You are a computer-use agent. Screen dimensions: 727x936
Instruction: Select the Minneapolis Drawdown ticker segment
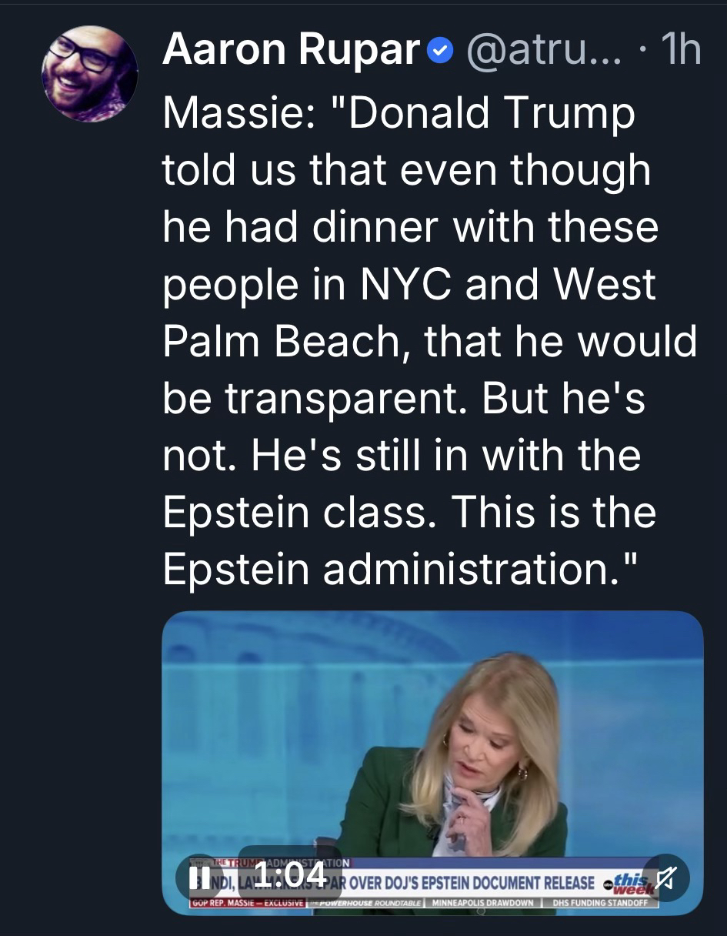coord(482,901)
